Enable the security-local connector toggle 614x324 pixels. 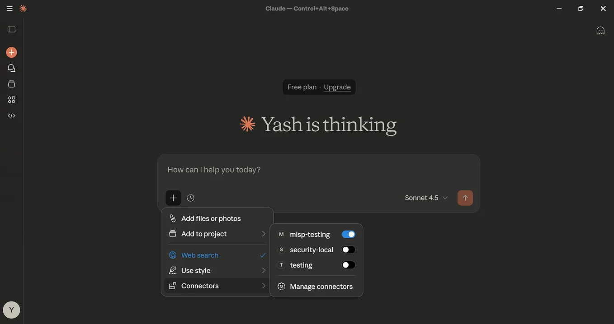[x=349, y=250]
